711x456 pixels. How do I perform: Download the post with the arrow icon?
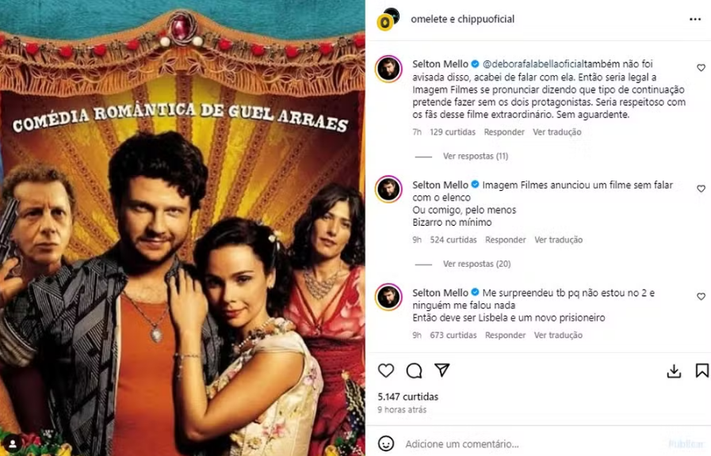pos(674,370)
